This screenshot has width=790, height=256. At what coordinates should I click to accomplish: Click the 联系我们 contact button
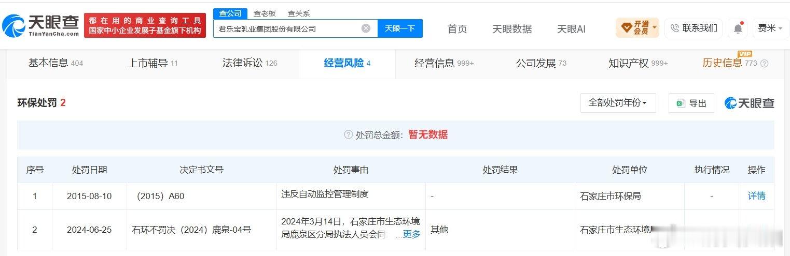pyautogui.click(x=694, y=28)
